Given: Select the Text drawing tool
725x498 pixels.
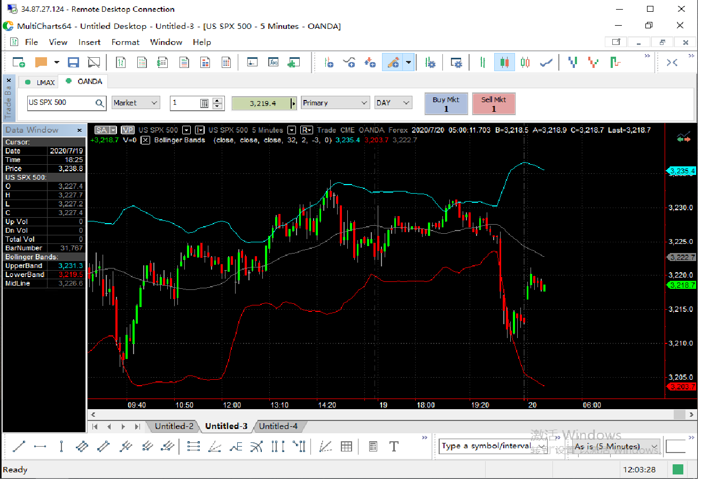Looking at the screenshot, I should click(x=394, y=447).
